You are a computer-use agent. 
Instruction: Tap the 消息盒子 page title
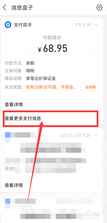[22, 7]
